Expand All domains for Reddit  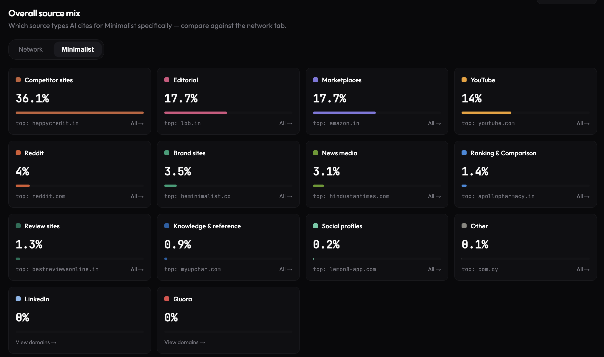click(x=137, y=196)
